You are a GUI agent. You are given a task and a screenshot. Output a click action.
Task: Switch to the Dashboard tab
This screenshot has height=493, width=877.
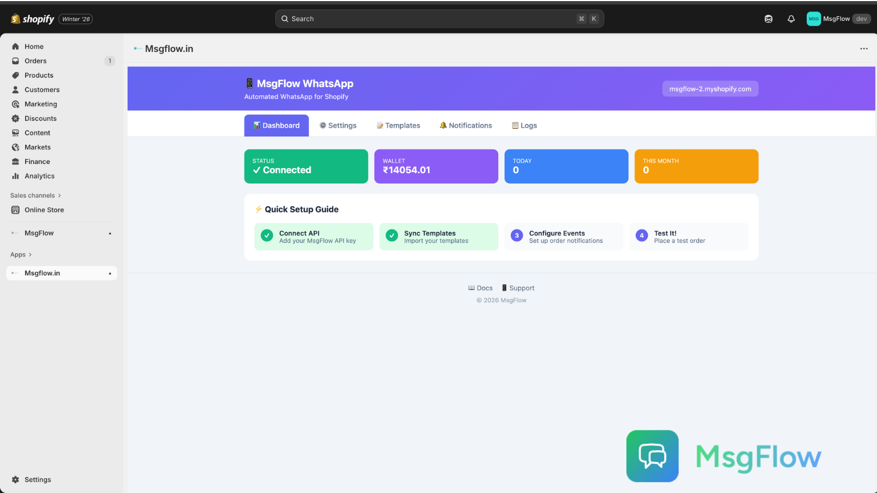tap(276, 125)
